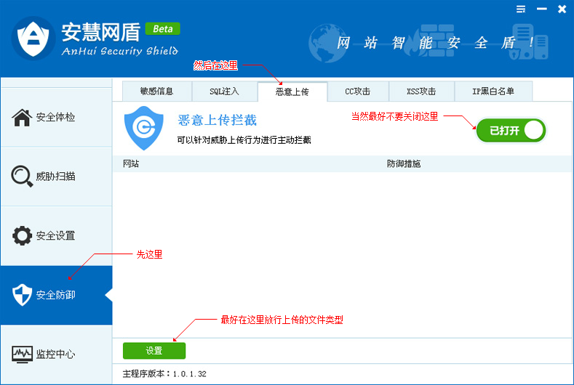Screen dimensions: 574x385
Task: Click the gear icon for 安全设置
Action: pos(22,235)
